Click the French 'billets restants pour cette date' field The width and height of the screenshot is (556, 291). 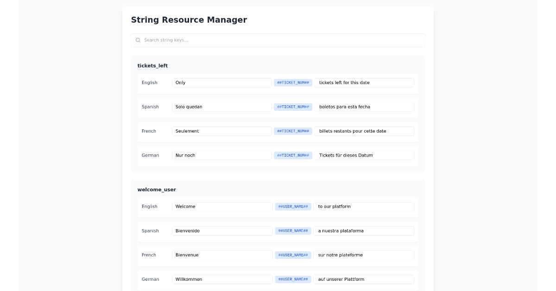coord(364,131)
